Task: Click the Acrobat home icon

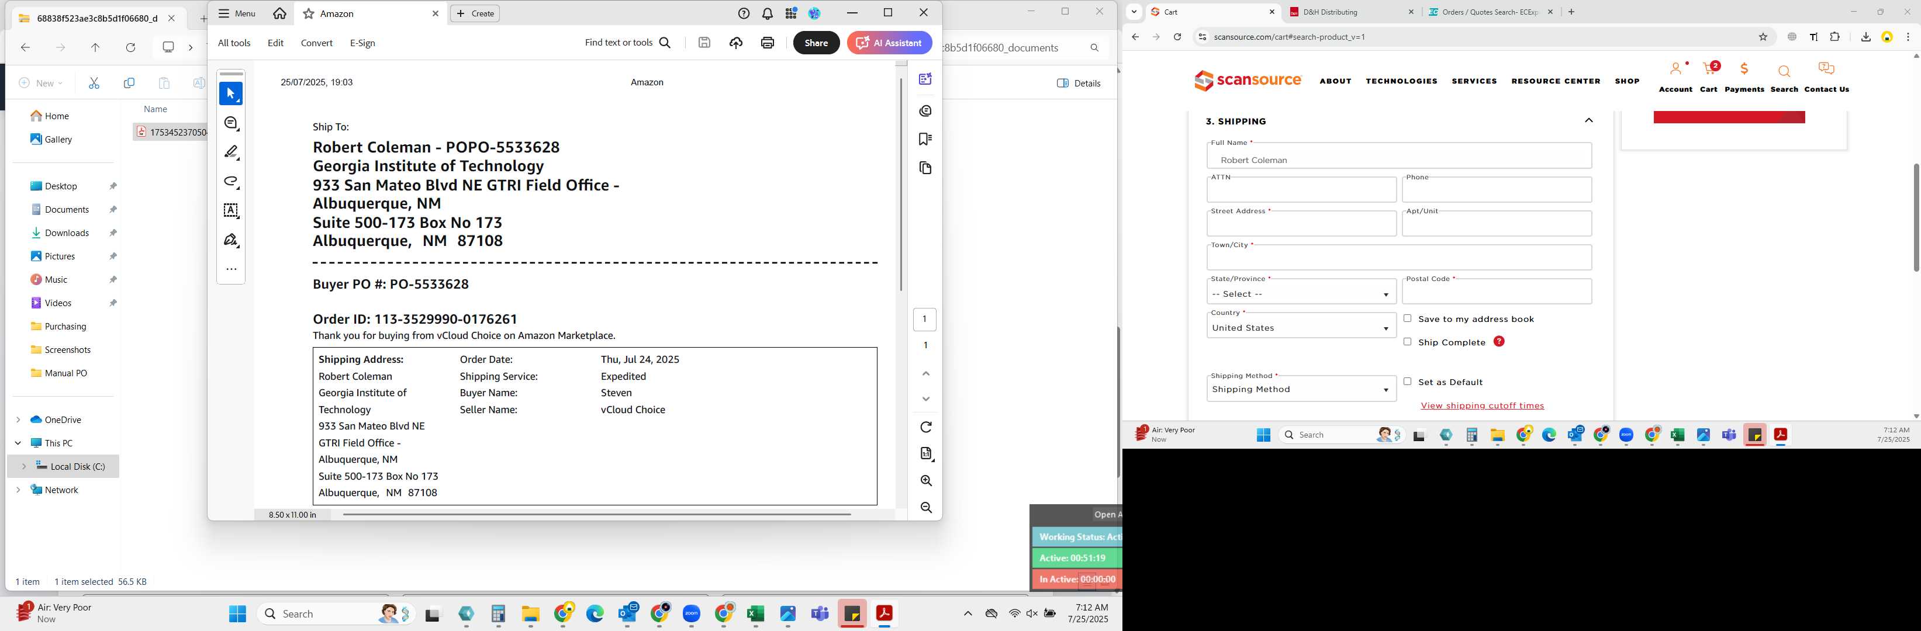Action: click(x=279, y=13)
